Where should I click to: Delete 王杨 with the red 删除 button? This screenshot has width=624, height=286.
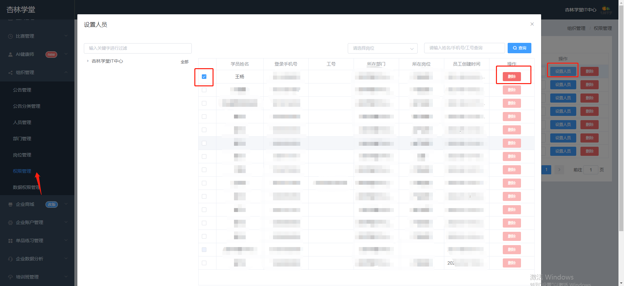(512, 77)
